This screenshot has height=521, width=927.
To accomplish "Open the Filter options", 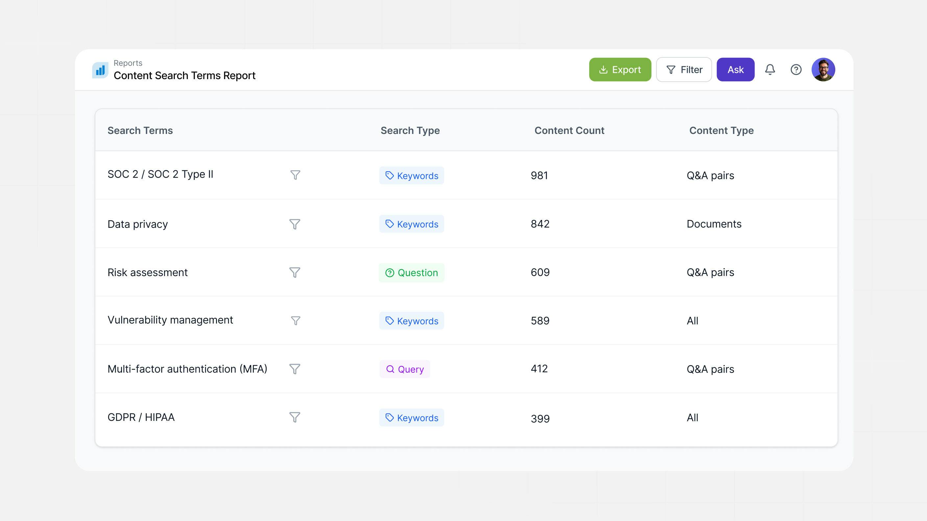I will (683, 69).
